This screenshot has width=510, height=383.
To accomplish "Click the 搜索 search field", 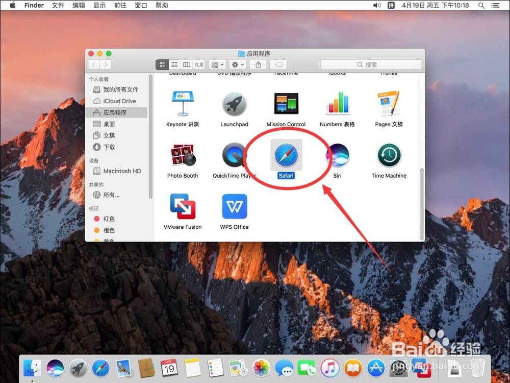I will pos(371,64).
